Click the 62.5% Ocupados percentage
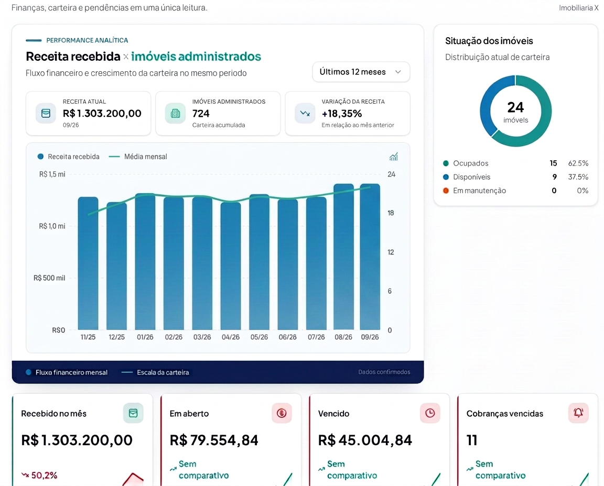The image size is (604, 486). pos(578,163)
